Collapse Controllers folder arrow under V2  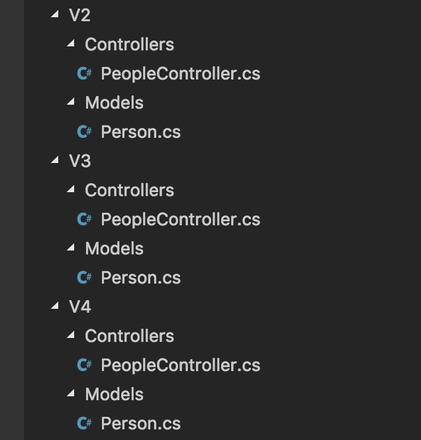click(x=71, y=44)
